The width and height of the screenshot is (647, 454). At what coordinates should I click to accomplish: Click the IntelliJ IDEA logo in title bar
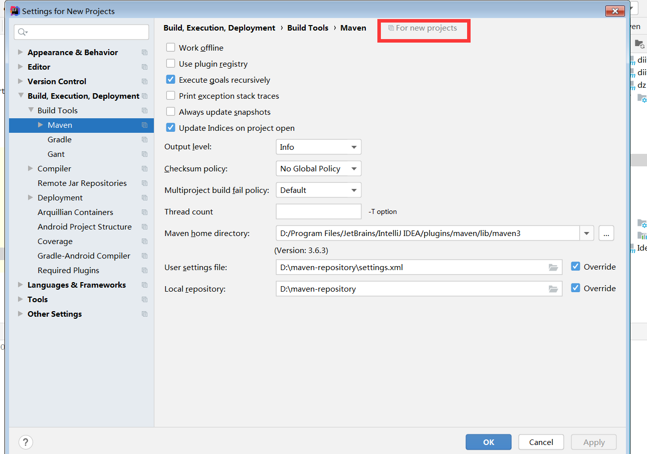pos(15,11)
